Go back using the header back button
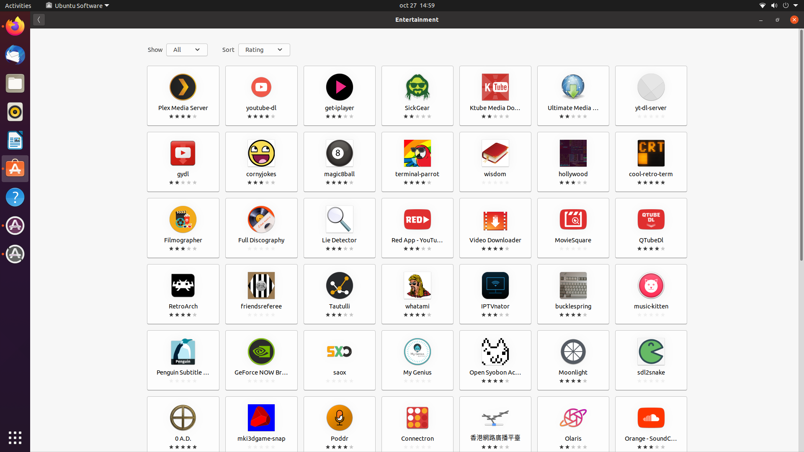Image resolution: width=804 pixels, height=452 pixels. (39, 20)
